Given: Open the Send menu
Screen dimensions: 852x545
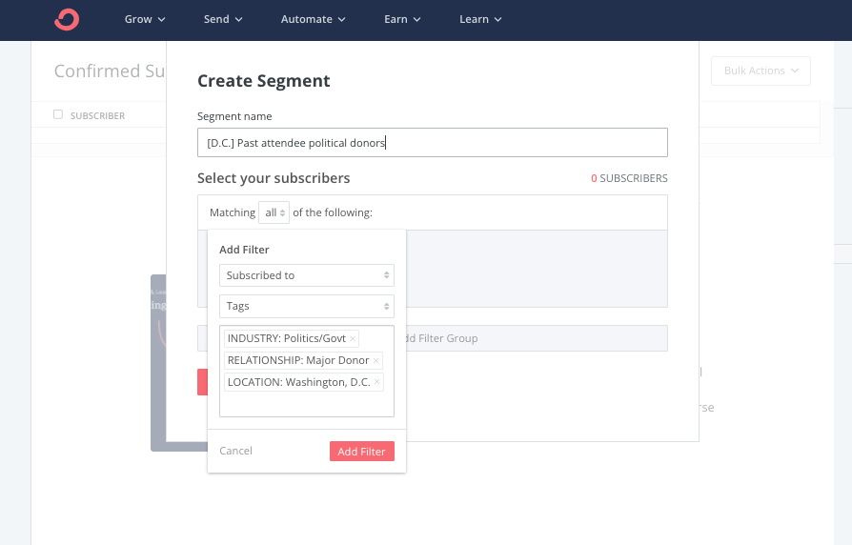Looking at the screenshot, I should 223,20.
